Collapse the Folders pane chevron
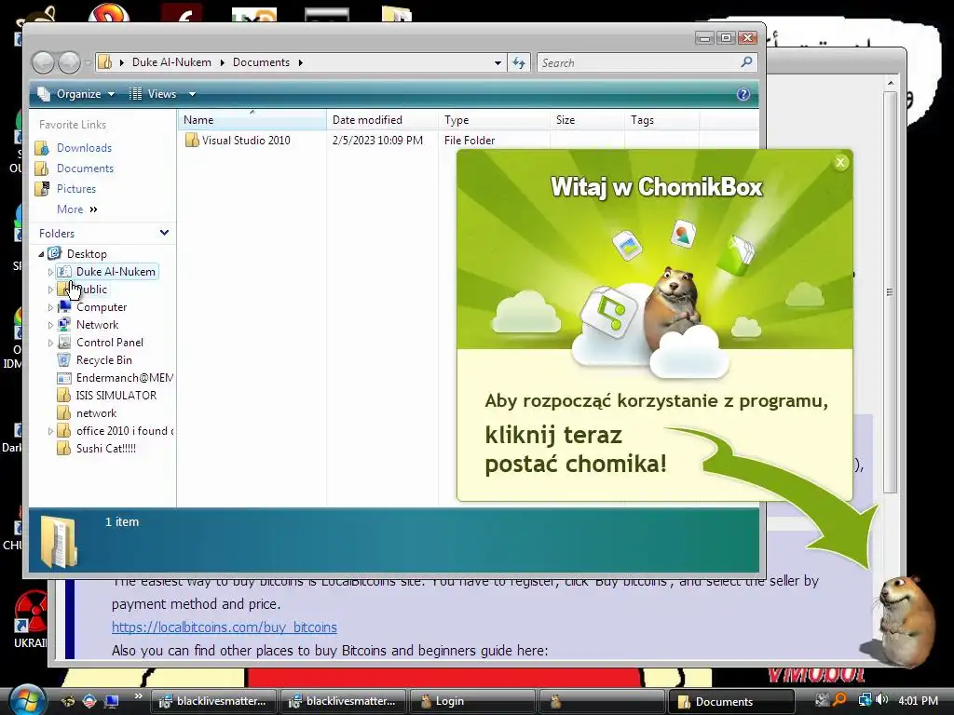 164,233
